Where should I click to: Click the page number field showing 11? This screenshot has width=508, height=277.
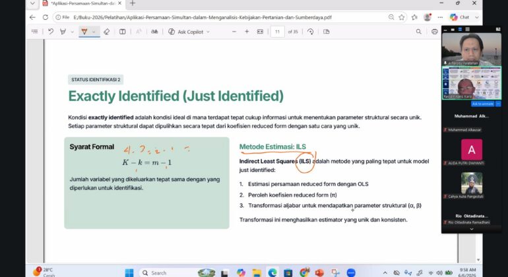[277, 32]
